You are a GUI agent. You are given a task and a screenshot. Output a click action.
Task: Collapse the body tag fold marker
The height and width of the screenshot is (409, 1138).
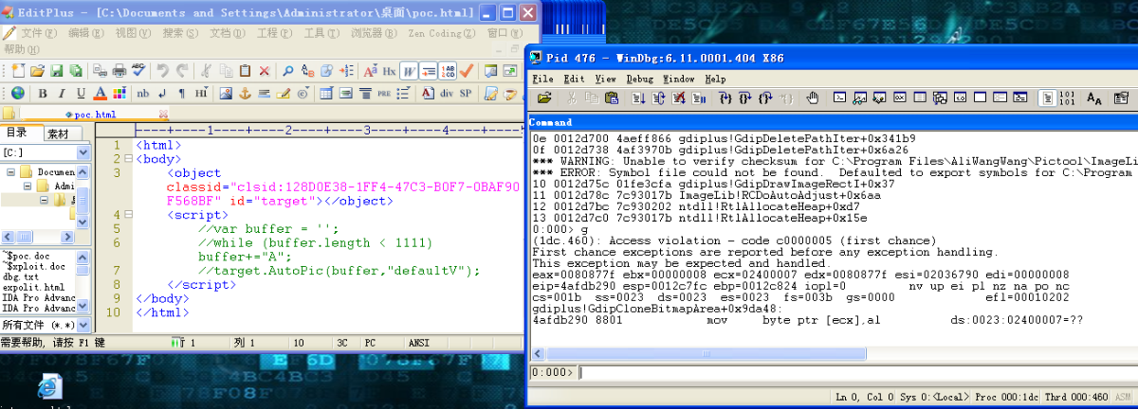click(129, 160)
